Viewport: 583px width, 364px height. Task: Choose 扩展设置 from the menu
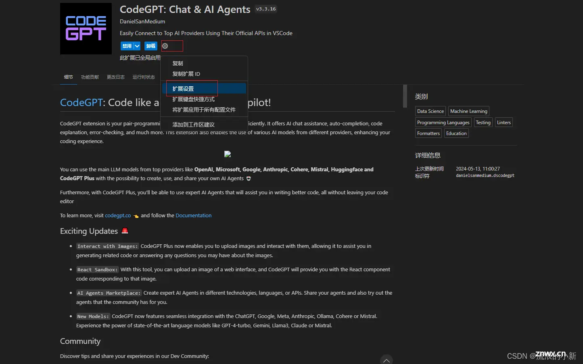coord(204,89)
